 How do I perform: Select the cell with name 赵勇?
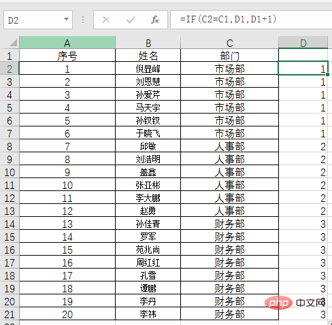(x=148, y=210)
